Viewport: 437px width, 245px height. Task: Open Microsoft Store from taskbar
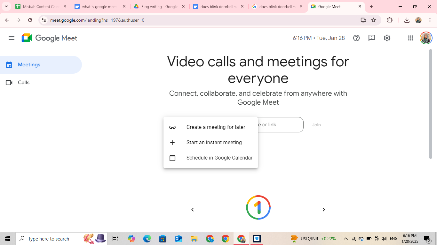tap(163, 239)
